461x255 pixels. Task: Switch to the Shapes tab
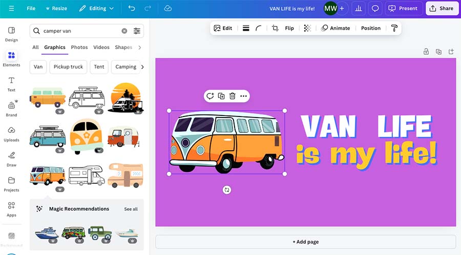(123, 47)
